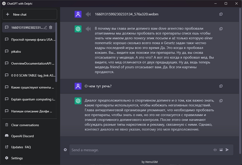Click the attach image icon in message box
The width and height of the screenshot is (242, 165).
pyautogui.click(x=221, y=150)
